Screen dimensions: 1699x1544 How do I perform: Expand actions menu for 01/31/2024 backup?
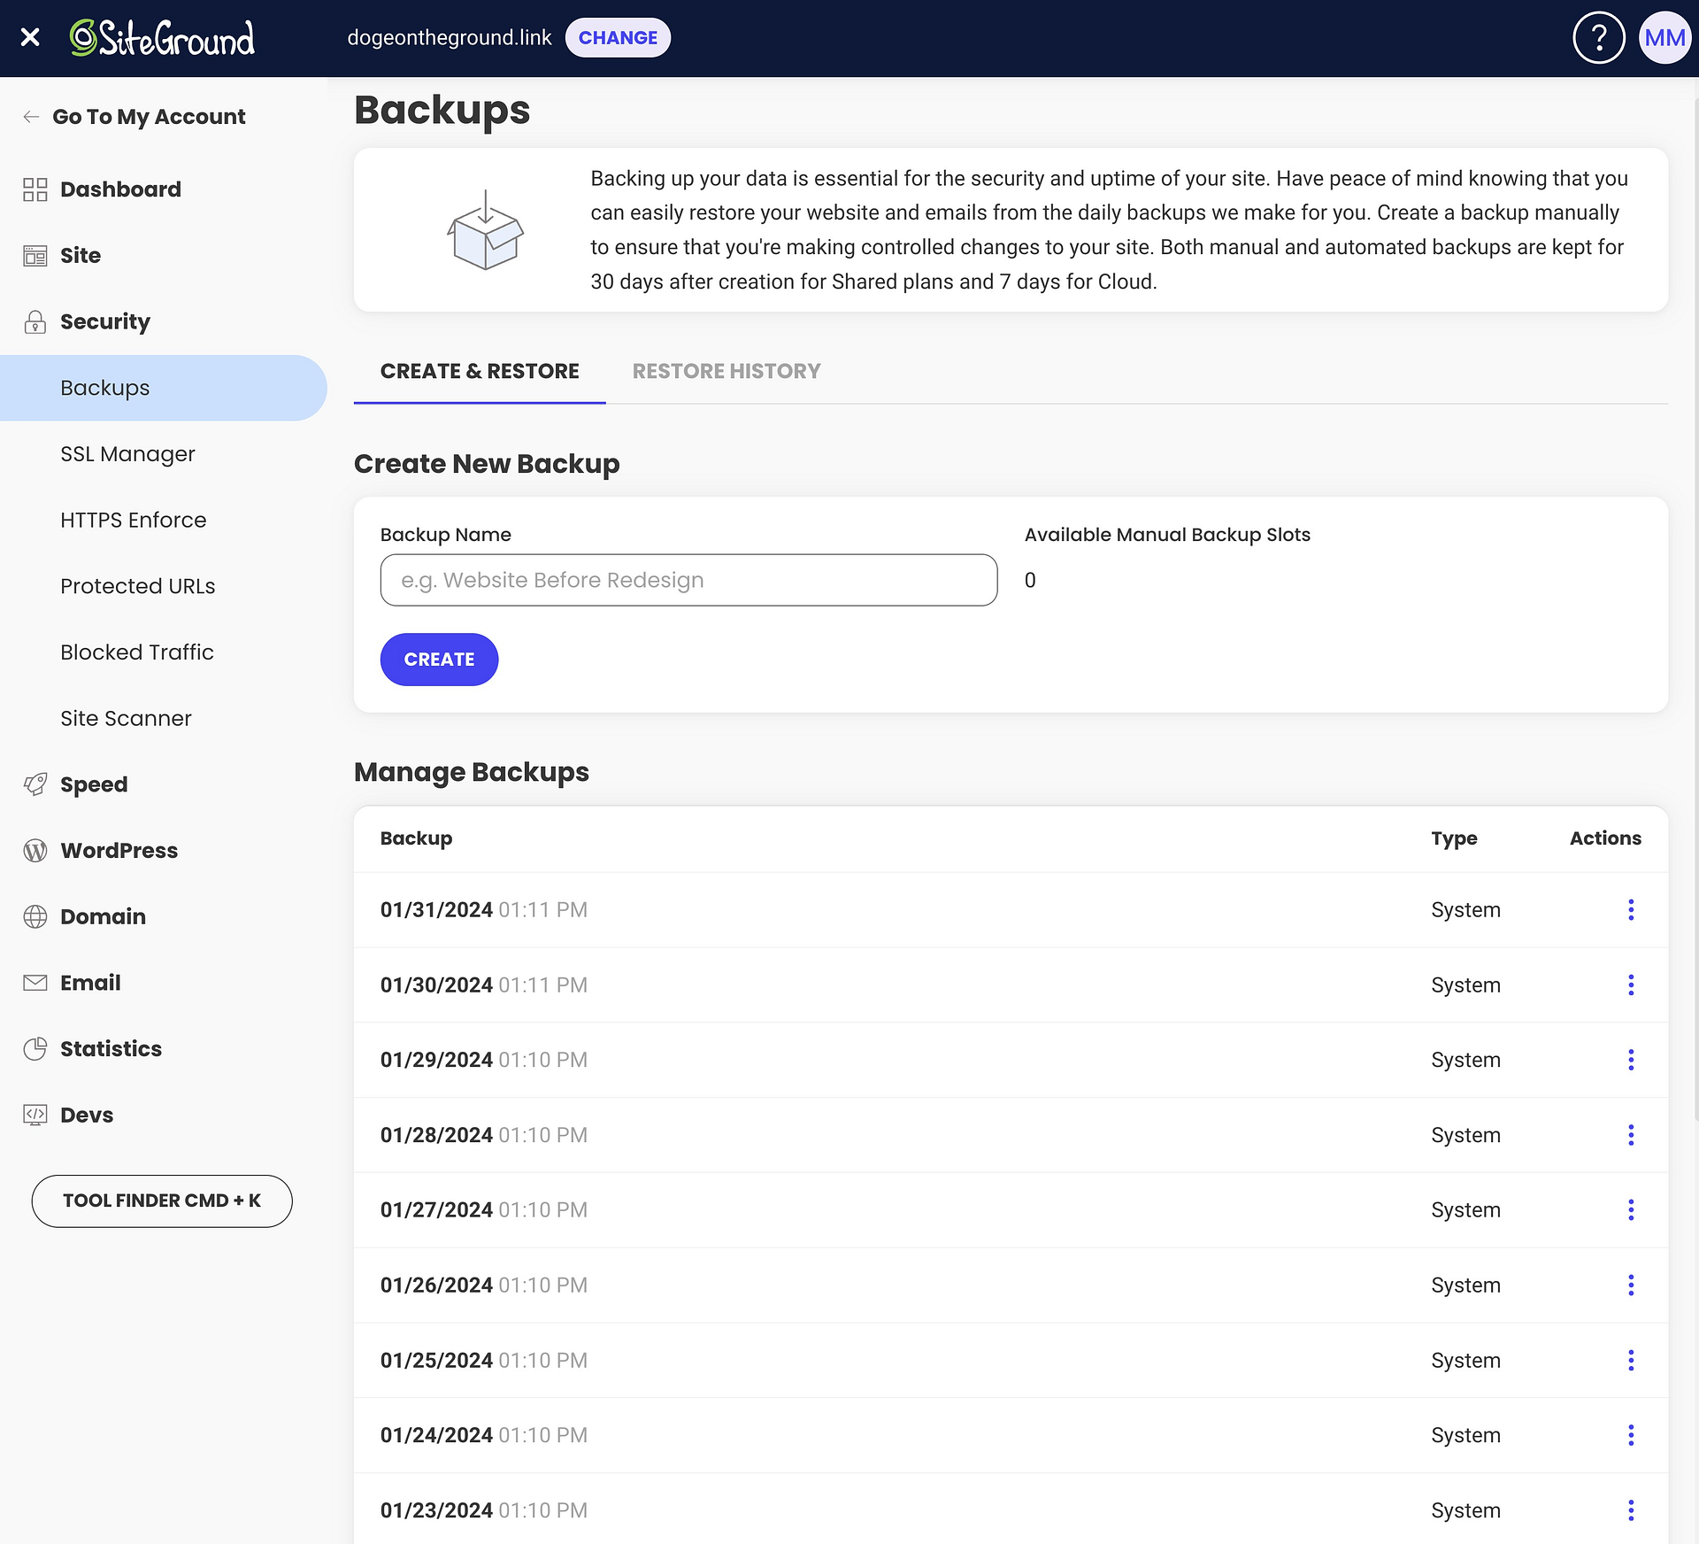(x=1631, y=909)
